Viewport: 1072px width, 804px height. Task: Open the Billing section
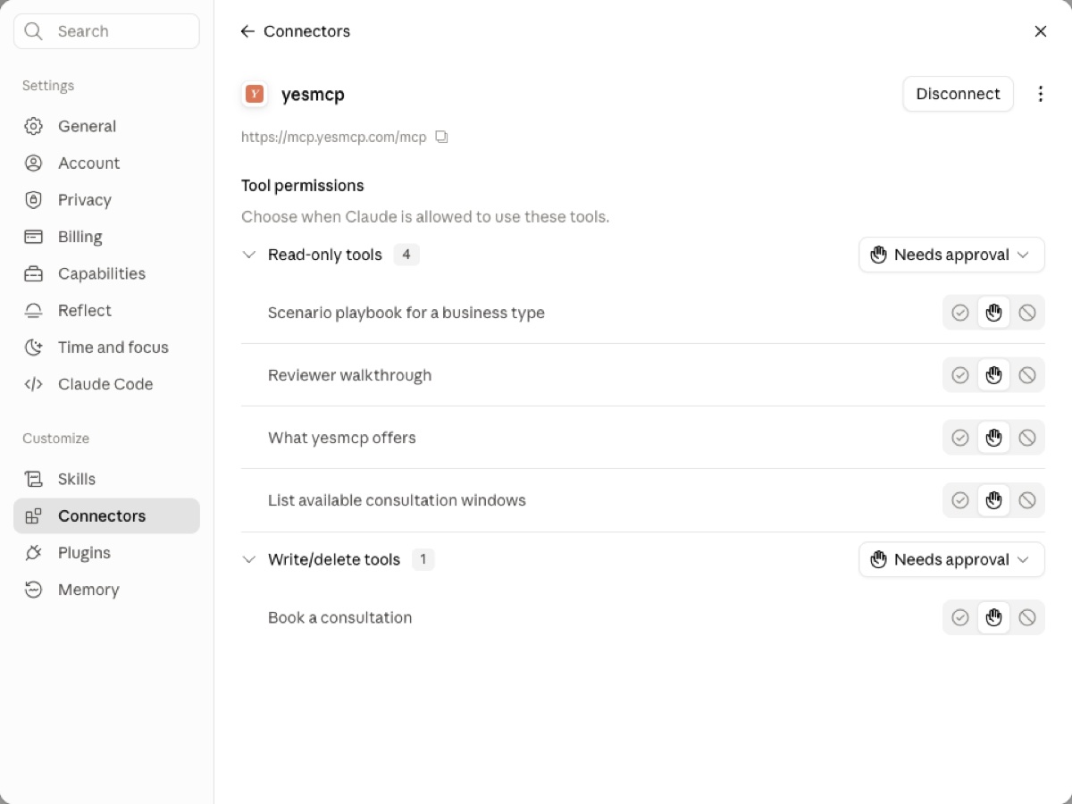coord(106,237)
